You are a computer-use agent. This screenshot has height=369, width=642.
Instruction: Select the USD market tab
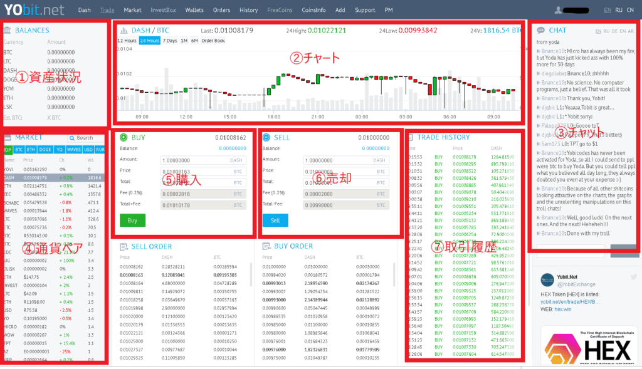[88, 150]
